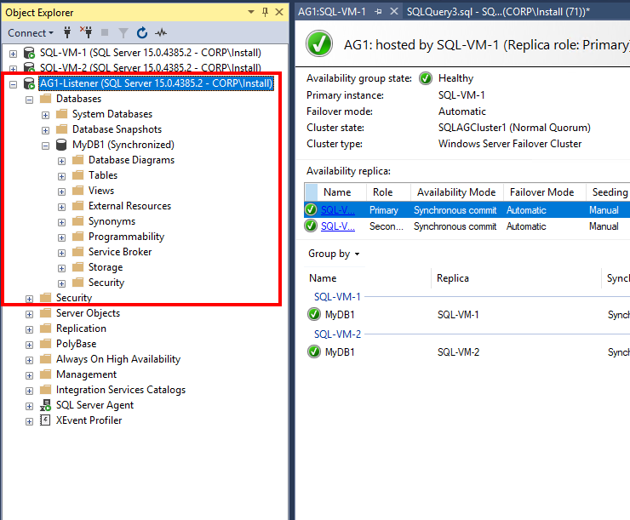630x520 pixels.
Task: Click the AG1-Listener server icon
Action: tap(29, 83)
